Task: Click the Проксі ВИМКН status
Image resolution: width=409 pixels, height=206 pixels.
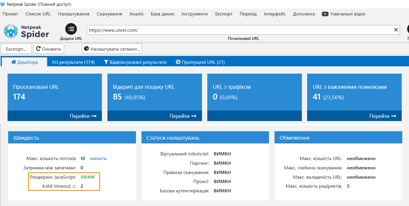Action: click(x=222, y=182)
